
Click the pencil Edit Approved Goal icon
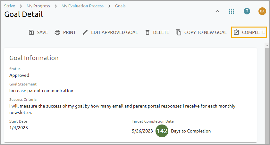(x=85, y=32)
